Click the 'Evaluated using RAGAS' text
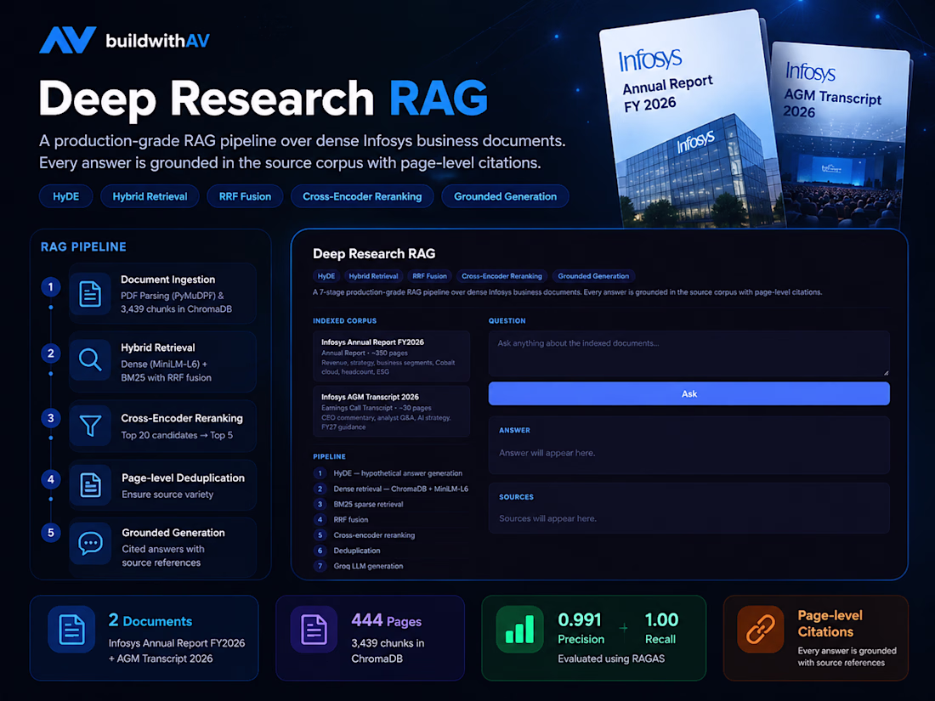Image resolution: width=935 pixels, height=701 pixels. pos(611,659)
